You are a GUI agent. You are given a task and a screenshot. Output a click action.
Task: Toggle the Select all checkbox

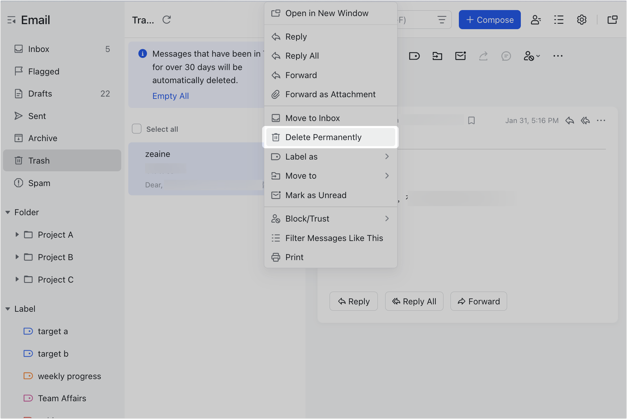(137, 128)
